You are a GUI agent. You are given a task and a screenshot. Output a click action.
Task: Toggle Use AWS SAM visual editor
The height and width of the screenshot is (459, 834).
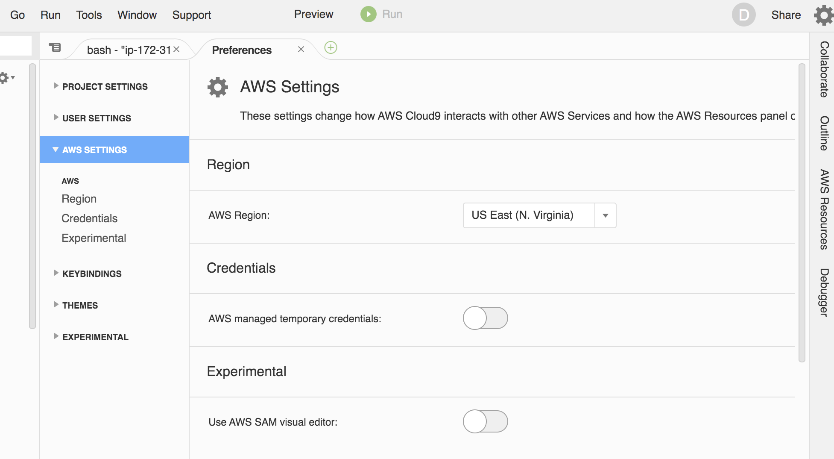pos(486,422)
